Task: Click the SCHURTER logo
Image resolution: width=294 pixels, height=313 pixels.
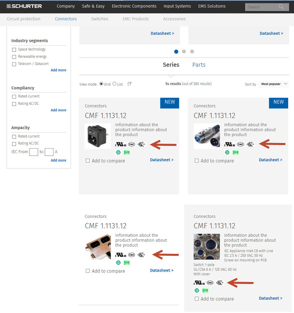Action: (24, 6)
